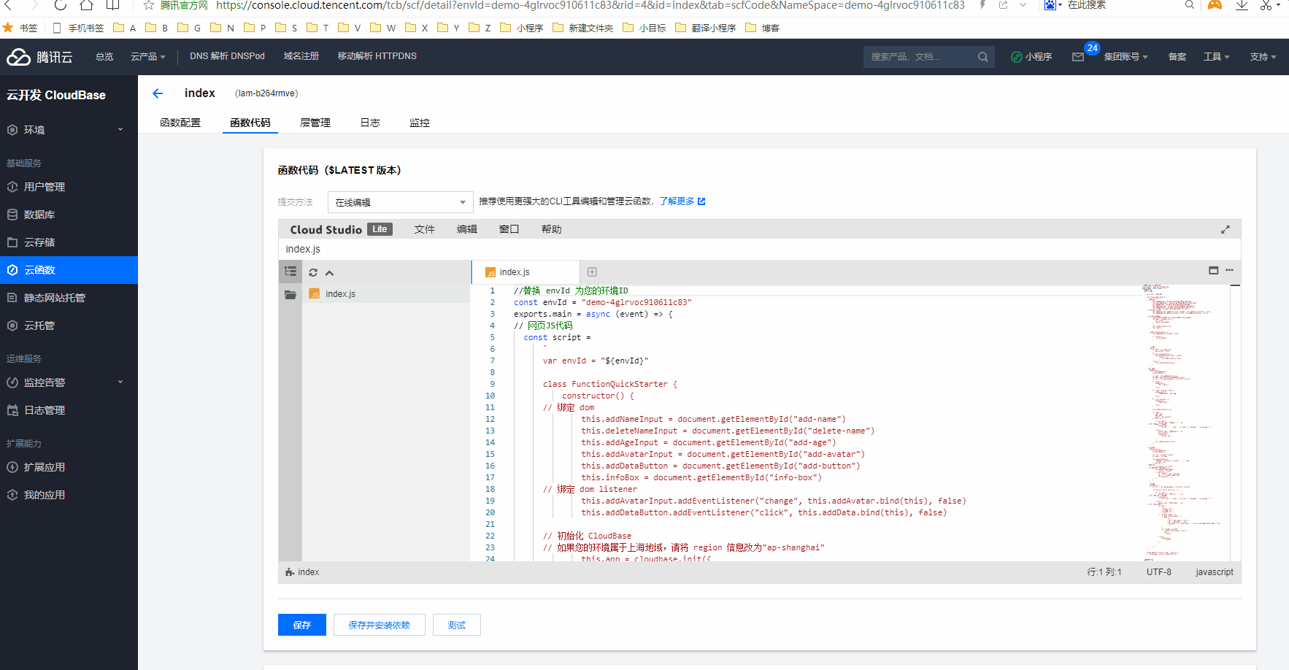Open the 文件 menu in Cloud Studio
The width and height of the screenshot is (1289, 670).
pyautogui.click(x=425, y=229)
